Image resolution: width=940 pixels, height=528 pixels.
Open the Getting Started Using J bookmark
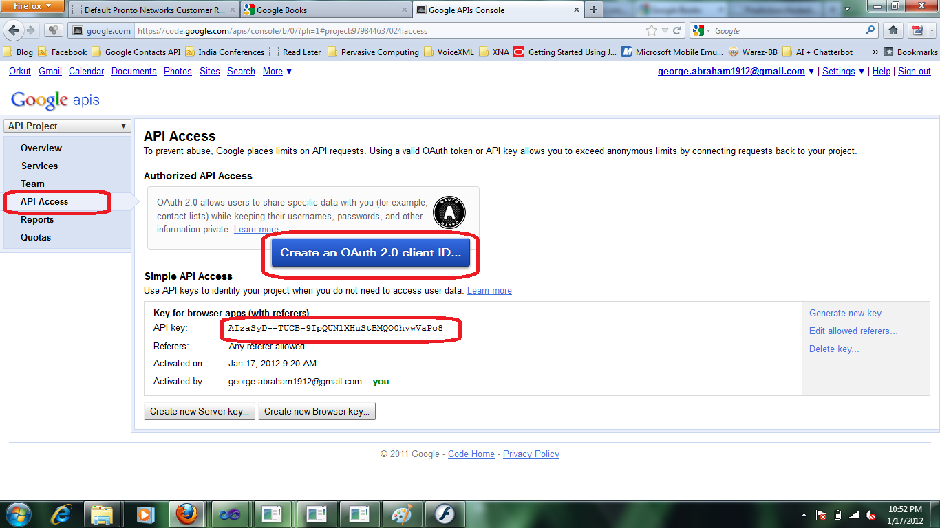click(x=565, y=52)
